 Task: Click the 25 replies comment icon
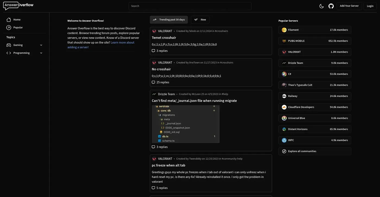pos(153,82)
